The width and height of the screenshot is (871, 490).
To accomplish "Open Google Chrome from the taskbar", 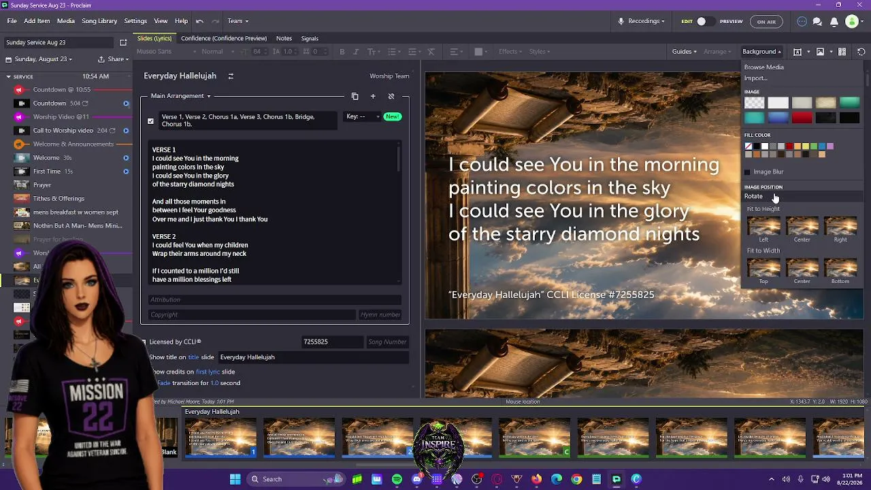I will tap(576, 479).
